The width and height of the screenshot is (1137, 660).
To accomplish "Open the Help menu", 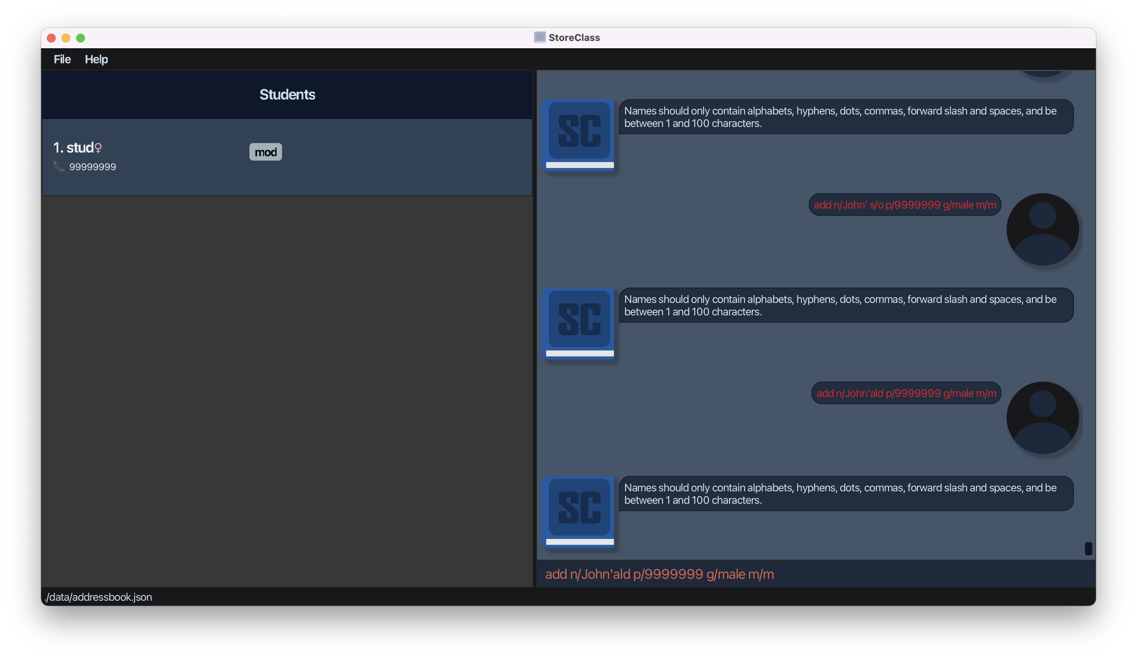I will (96, 59).
